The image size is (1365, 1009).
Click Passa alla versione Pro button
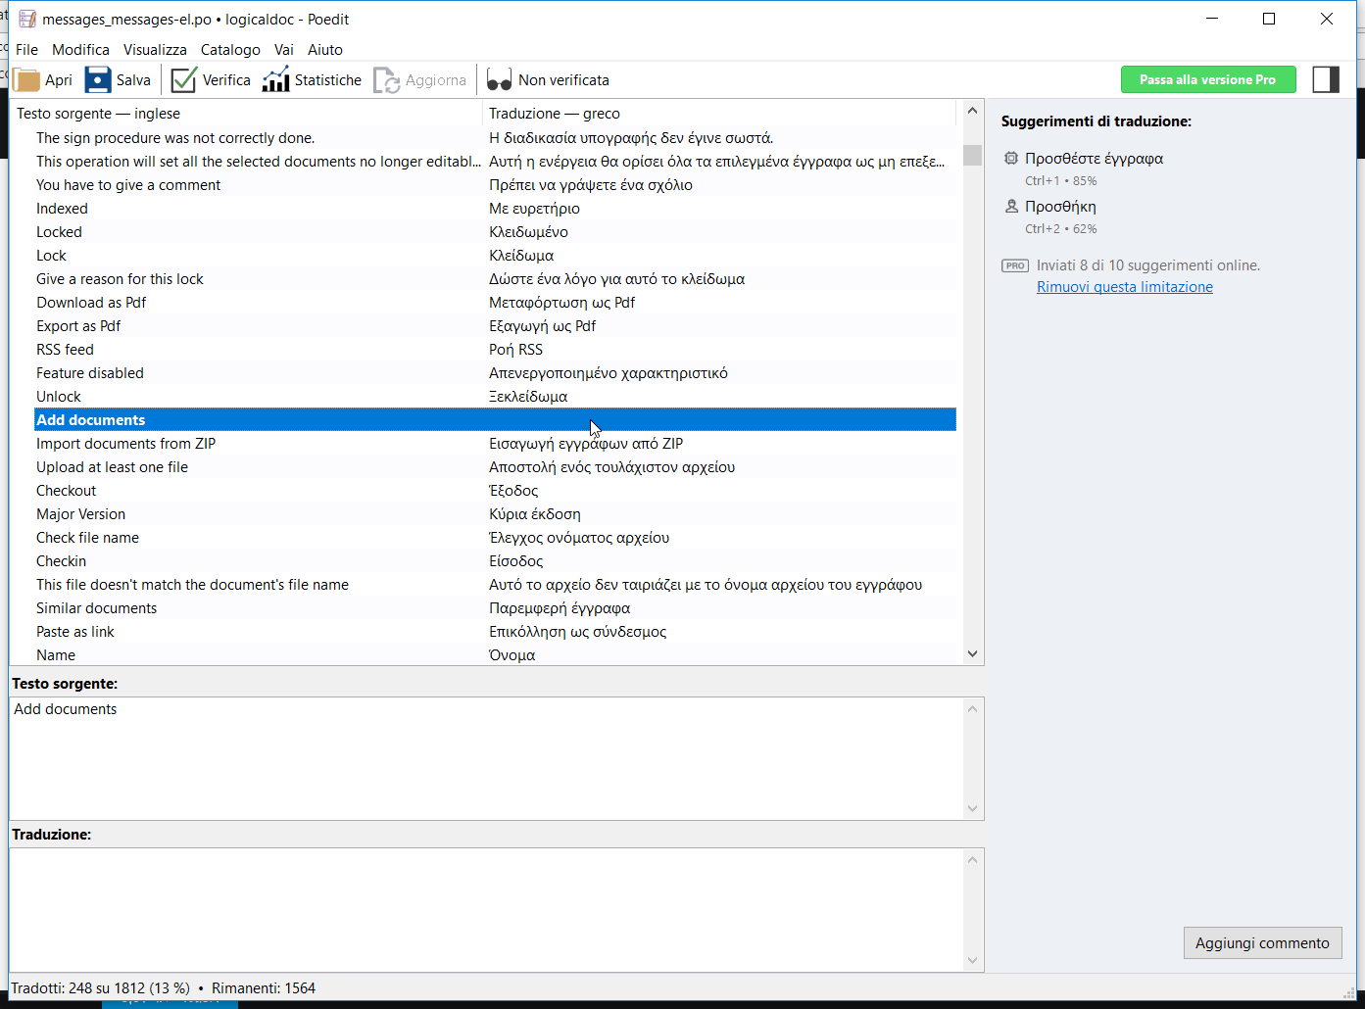(x=1207, y=79)
